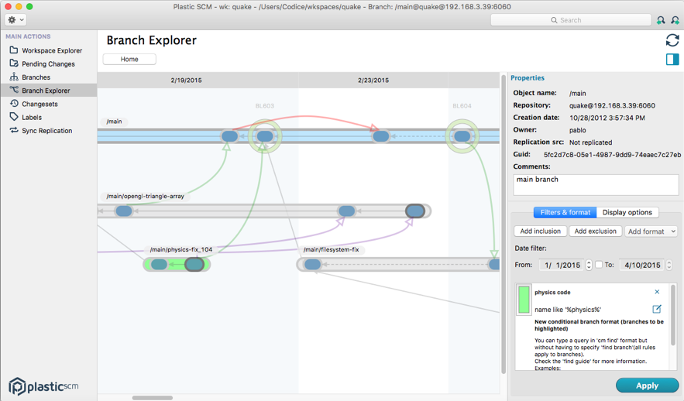
Task: Refresh the Branch Explorer diagram
Action: pyautogui.click(x=672, y=40)
